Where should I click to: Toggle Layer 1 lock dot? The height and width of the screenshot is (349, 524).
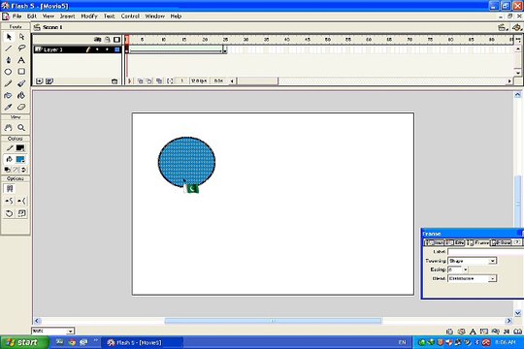pos(107,49)
